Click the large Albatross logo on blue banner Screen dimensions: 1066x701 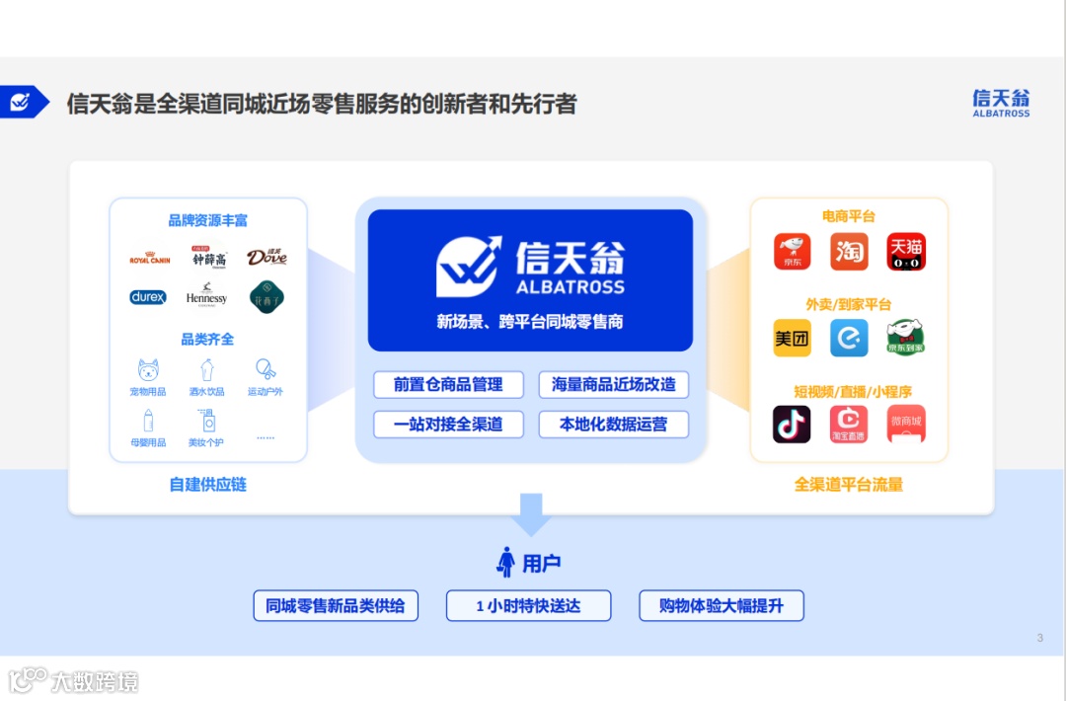[530, 267]
